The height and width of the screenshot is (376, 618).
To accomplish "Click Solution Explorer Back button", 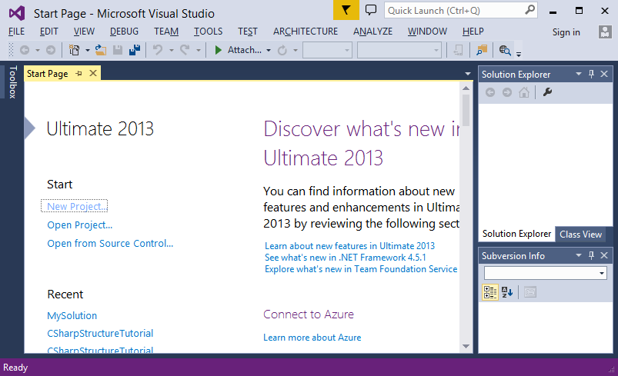I will 490,92.
